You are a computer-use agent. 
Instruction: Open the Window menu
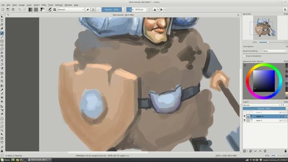click(68, 5)
